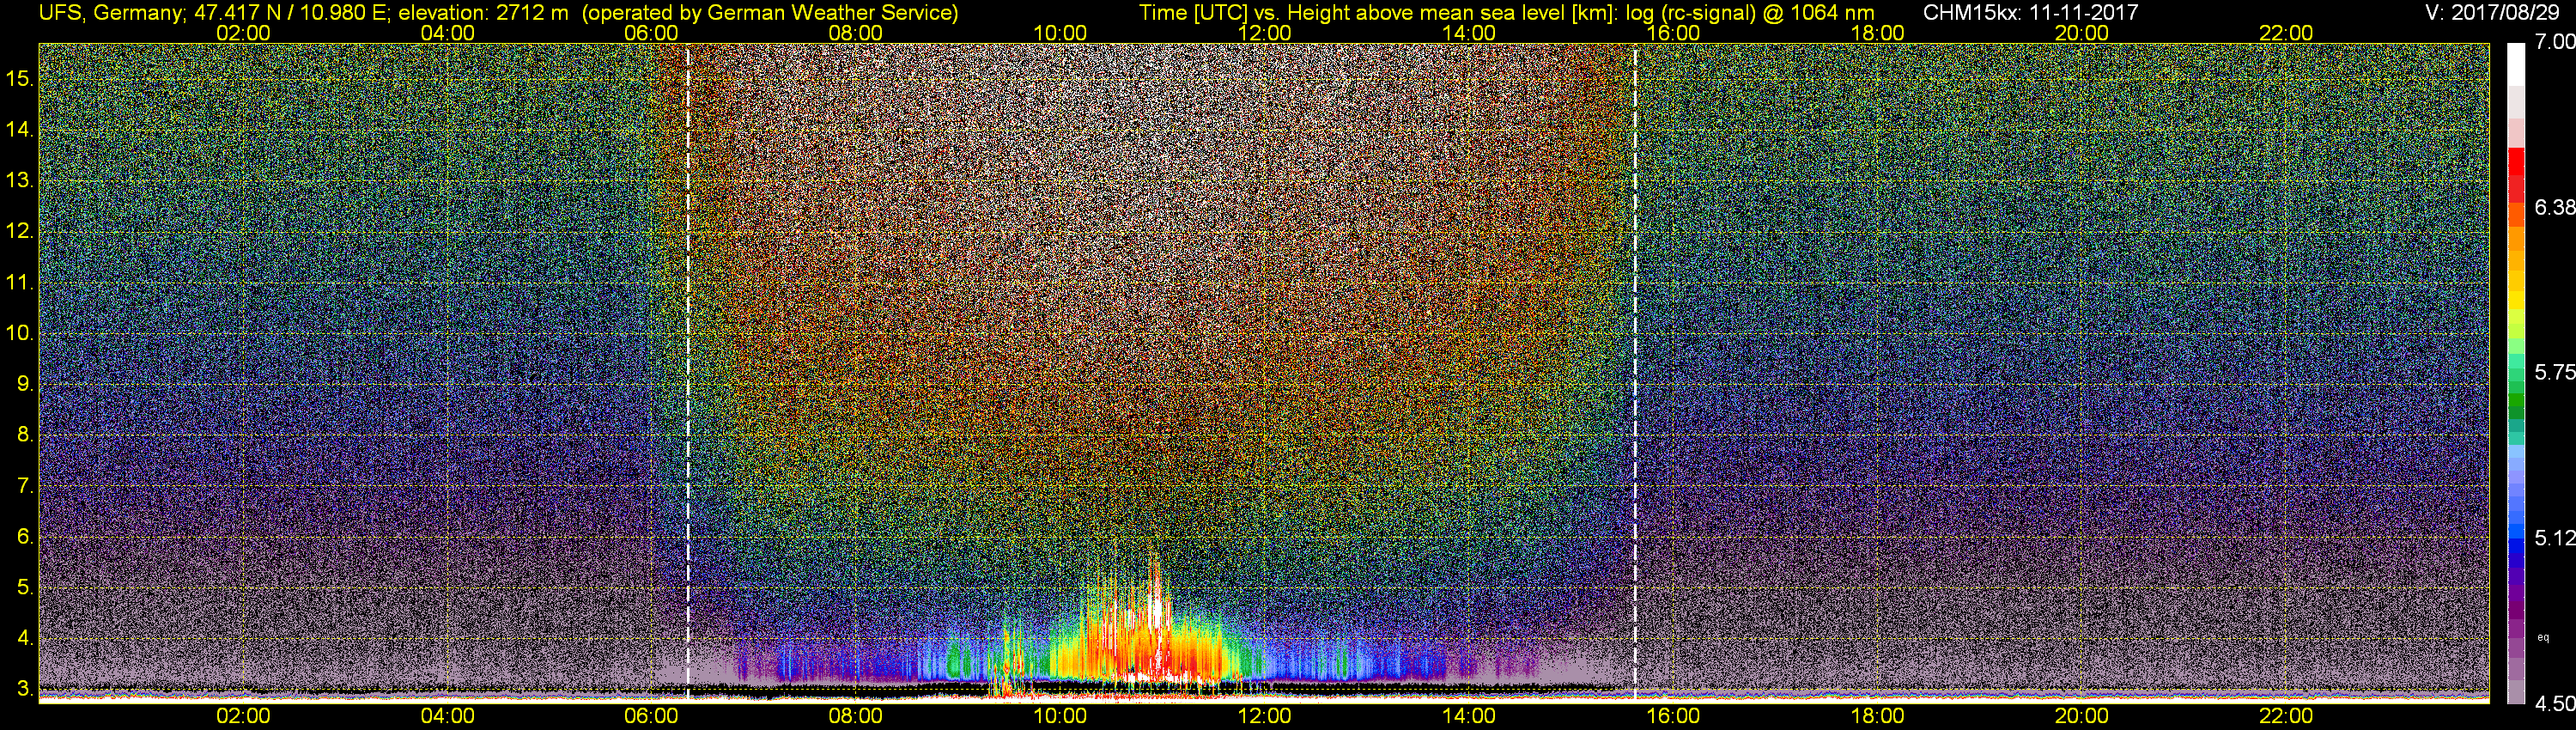Click the 9. height axis label
Screen dimensions: 2576x730
point(24,384)
